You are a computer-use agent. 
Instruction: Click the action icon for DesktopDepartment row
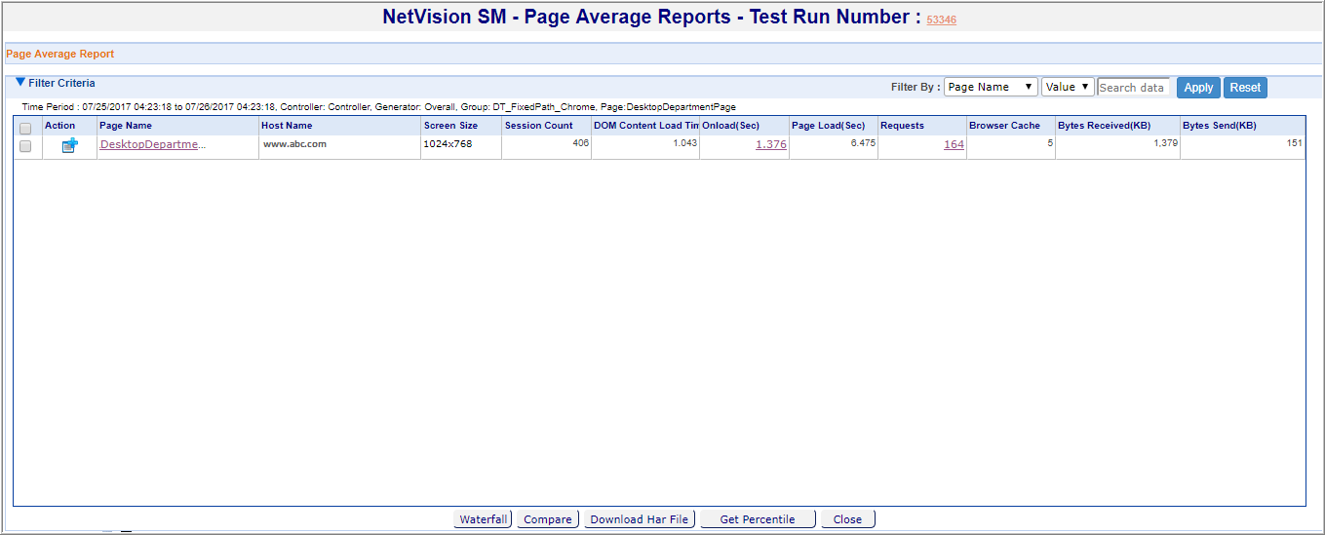69,146
